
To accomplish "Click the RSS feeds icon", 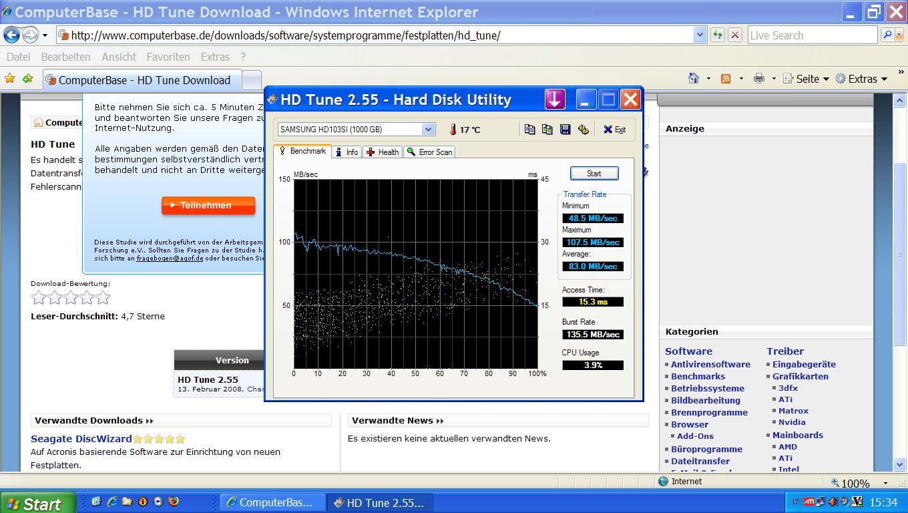I will pos(726,79).
